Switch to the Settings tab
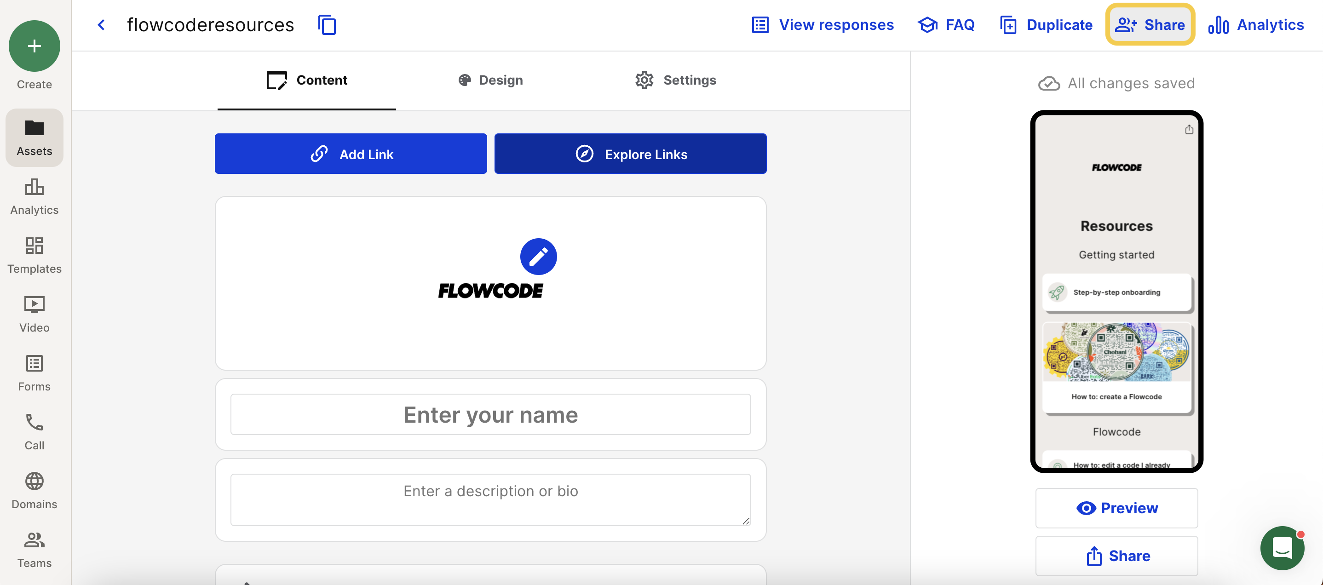1323x585 pixels. 675,80
